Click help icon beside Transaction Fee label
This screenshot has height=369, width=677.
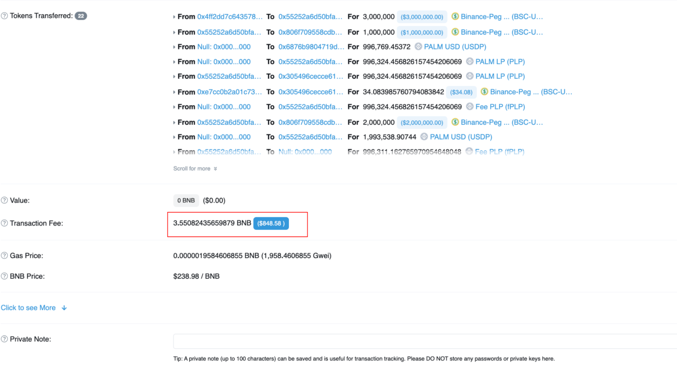[x=4, y=223]
